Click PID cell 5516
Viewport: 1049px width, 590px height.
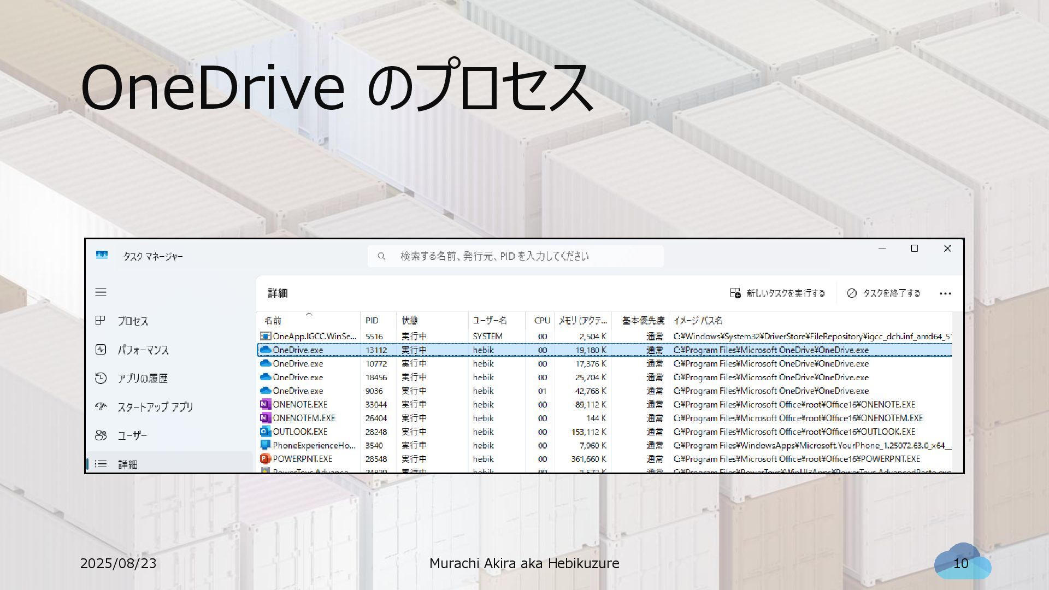click(374, 336)
